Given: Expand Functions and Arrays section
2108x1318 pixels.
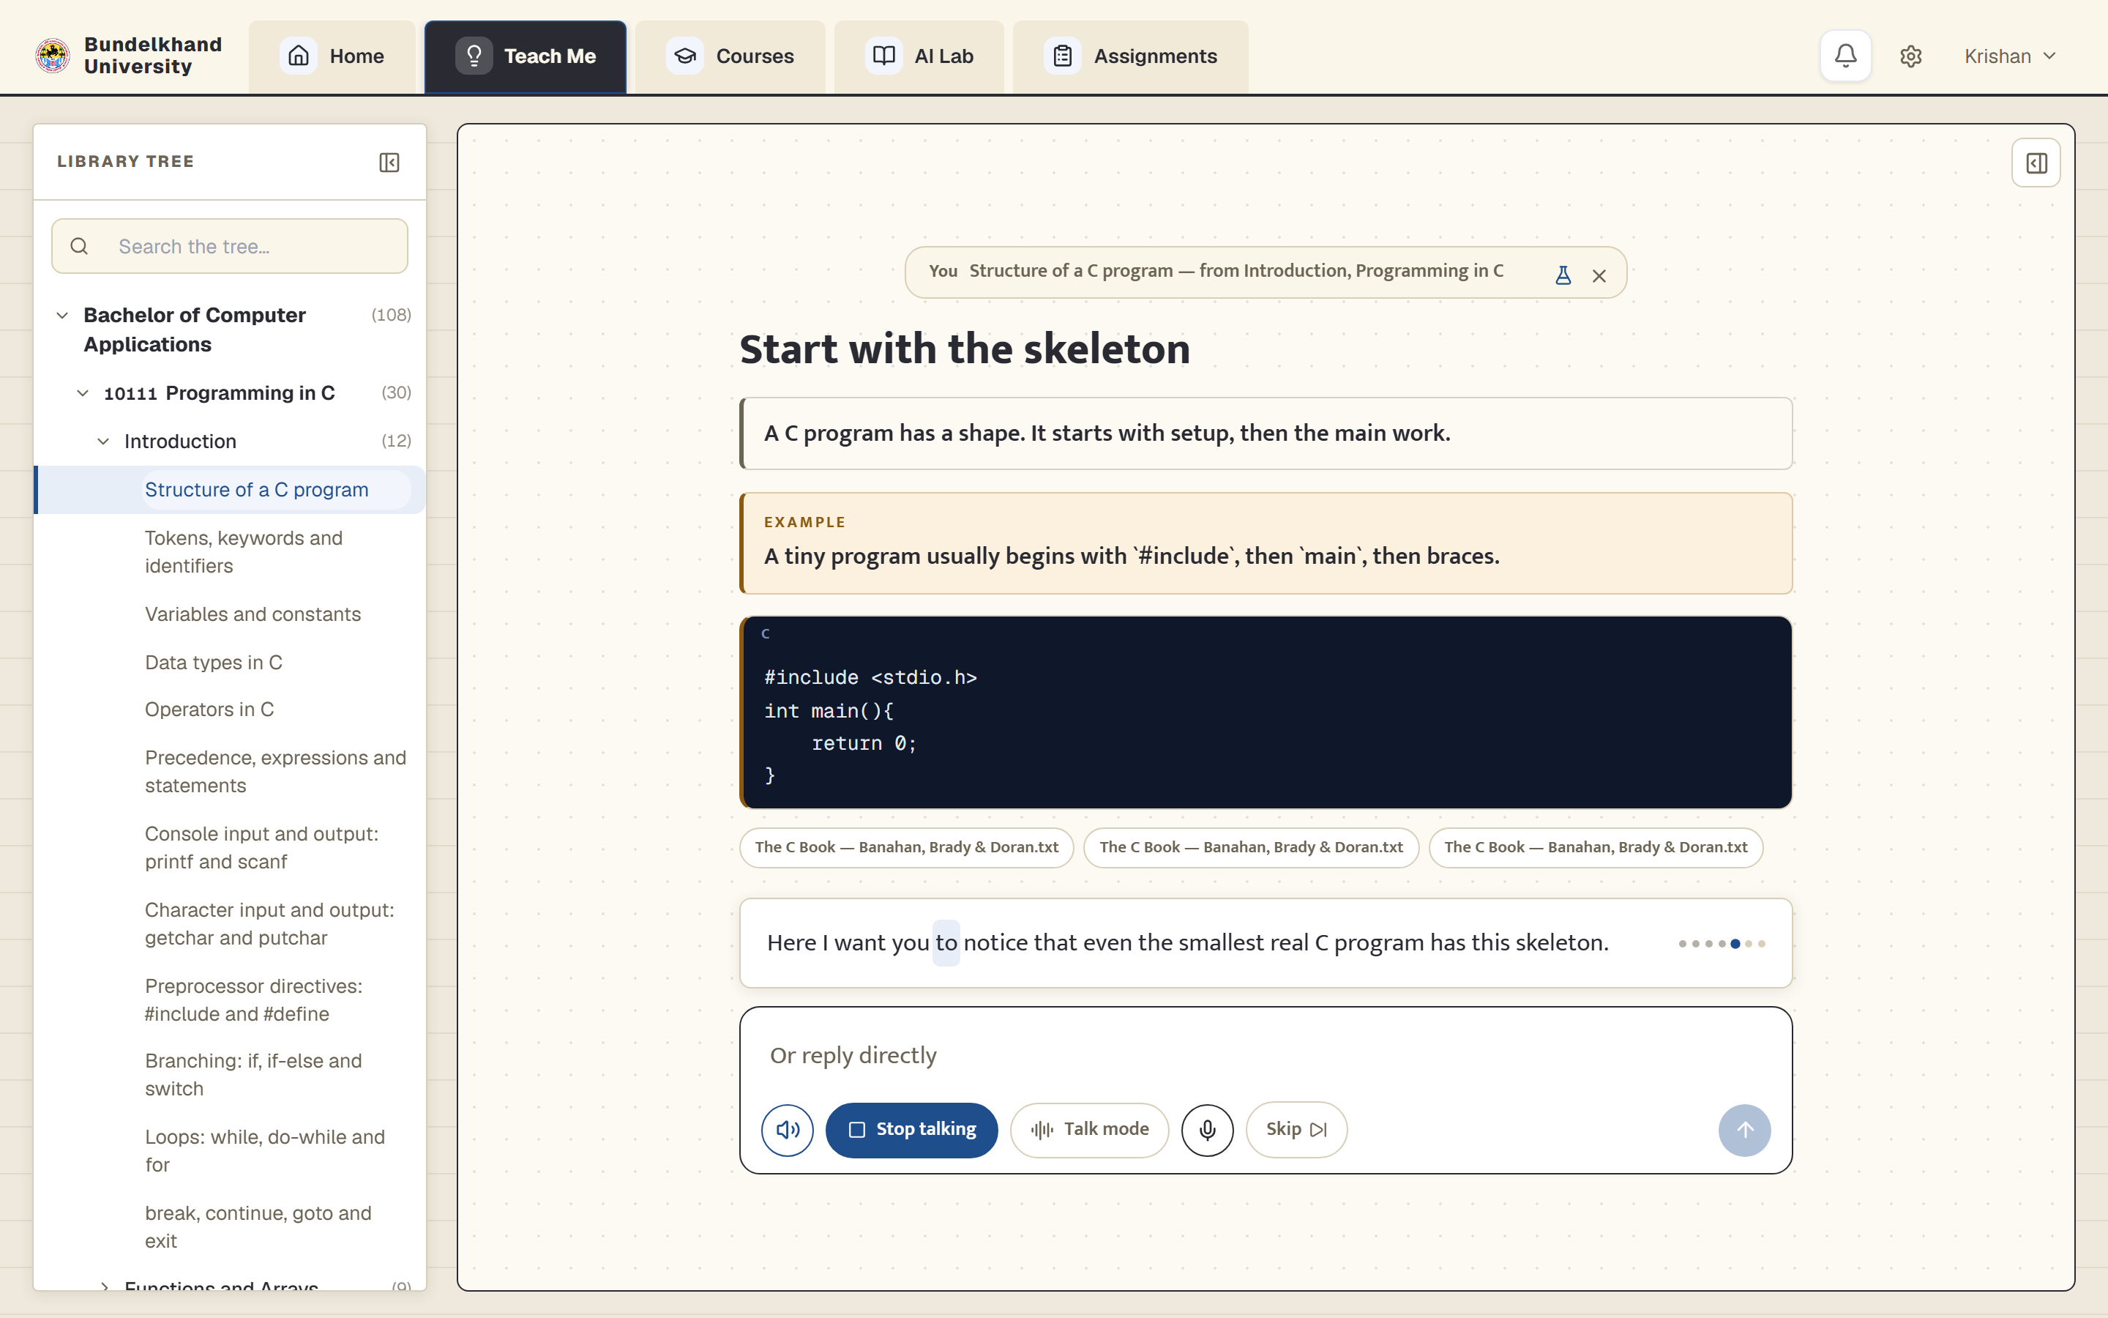Looking at the screenshot, I should [104, 1285].
